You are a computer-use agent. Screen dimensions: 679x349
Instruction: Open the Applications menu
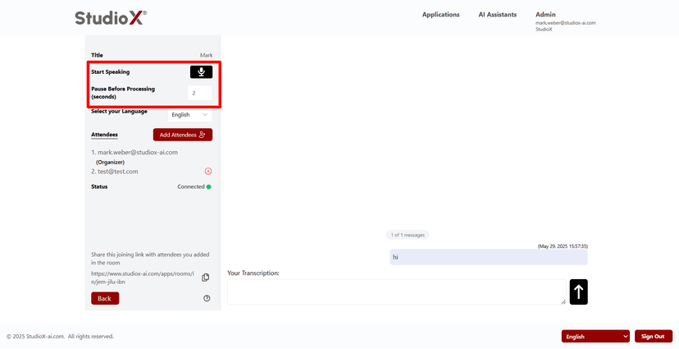[x=441, y=14]
